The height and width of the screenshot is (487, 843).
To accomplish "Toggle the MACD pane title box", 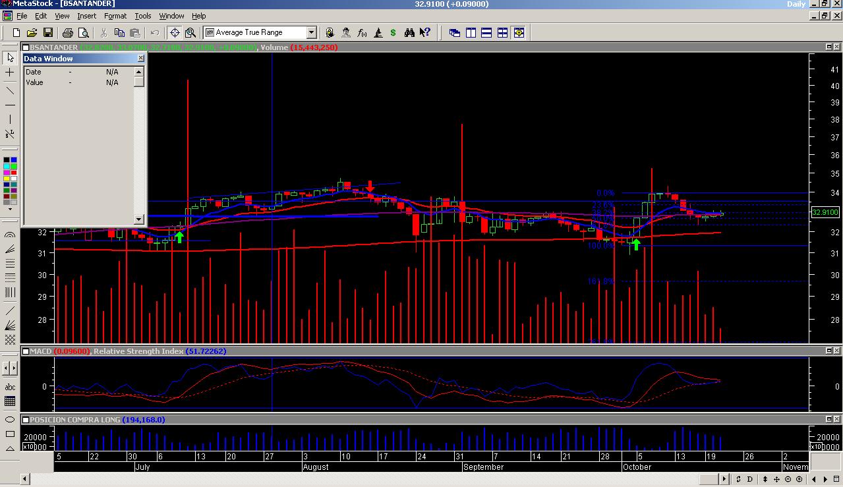I will (x=26, y=351).
